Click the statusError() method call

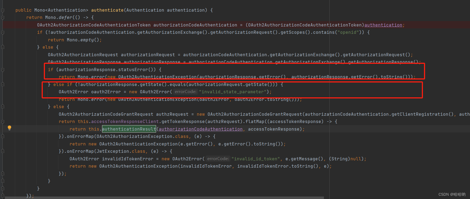click(x=137, y=69)
